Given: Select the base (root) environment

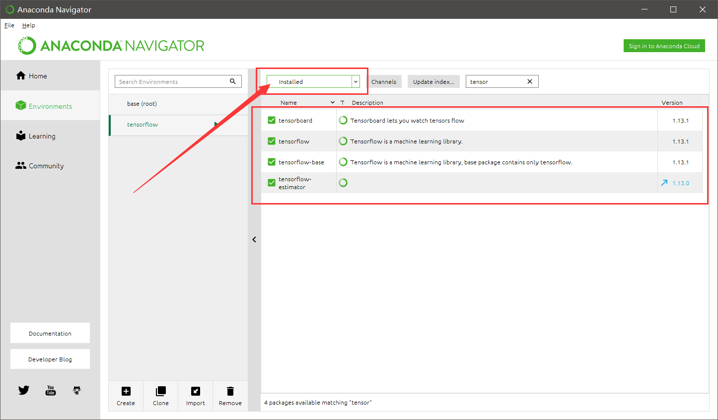Looking at the screenshot, I should click(x=178, y=104).
